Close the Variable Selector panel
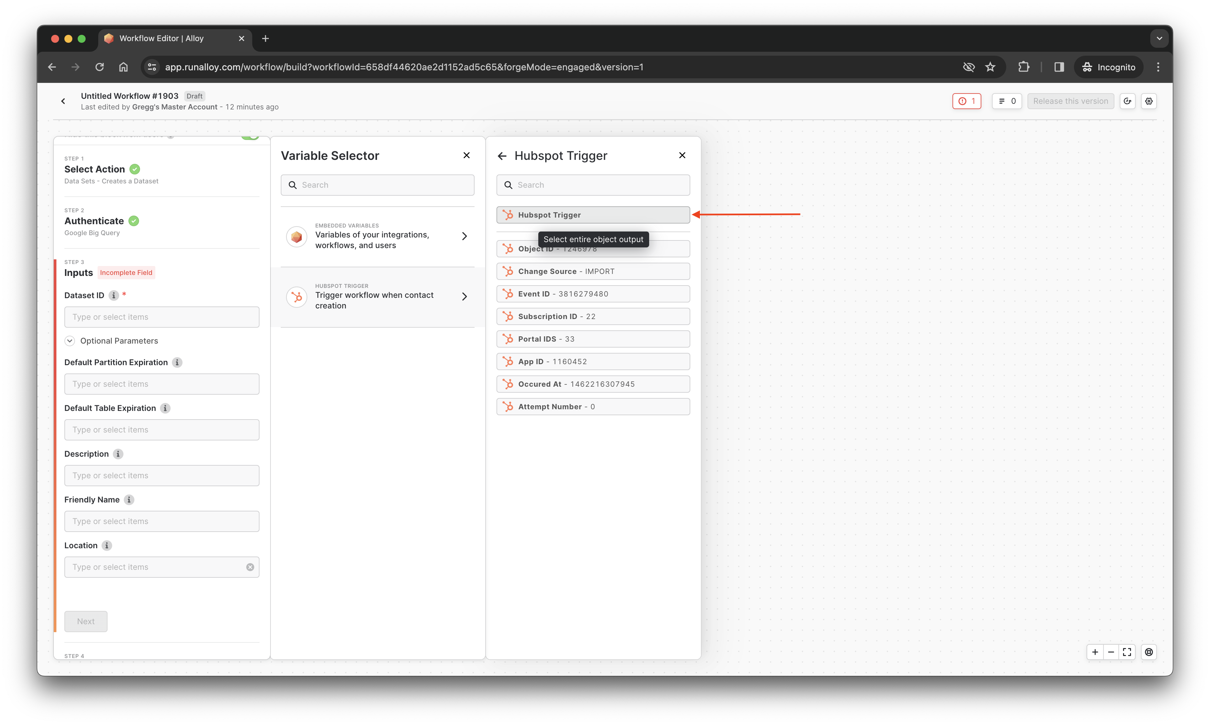Viewport: 1210px width, 725px height. click(466, 155)
